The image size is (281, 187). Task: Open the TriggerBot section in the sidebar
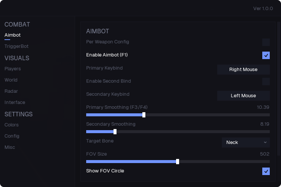pyautogui.click(x=16, y=46)
